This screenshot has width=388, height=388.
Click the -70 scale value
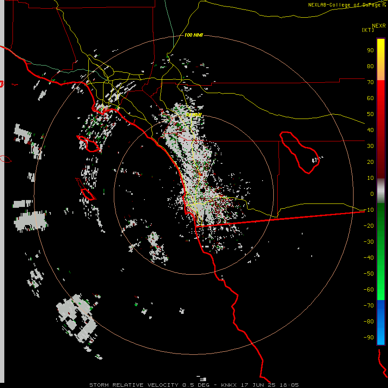(369, 306)
